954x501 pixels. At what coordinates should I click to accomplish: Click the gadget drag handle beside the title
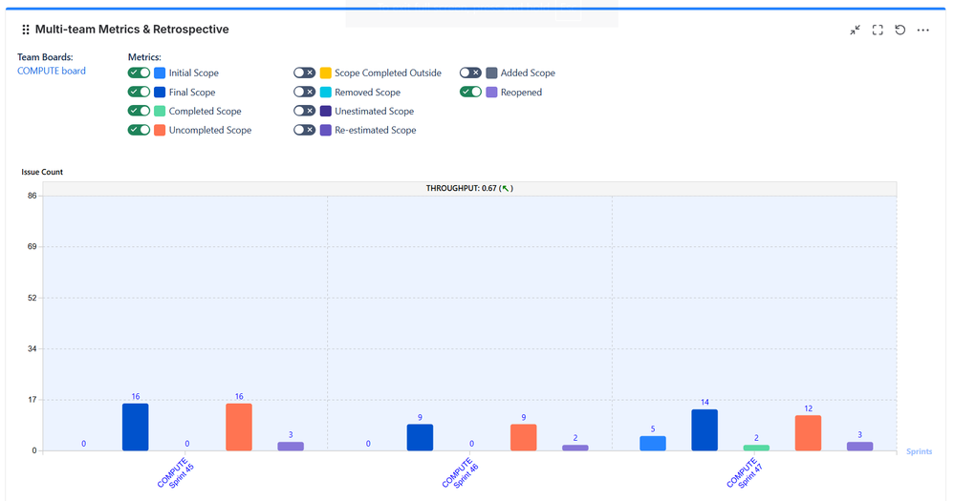click(x=26, y=30)
